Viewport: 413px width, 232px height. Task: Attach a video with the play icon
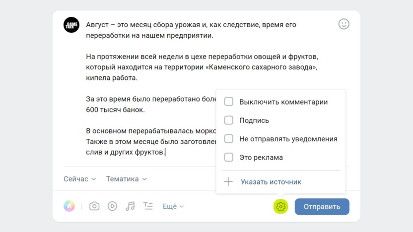[x=112, y=206]
